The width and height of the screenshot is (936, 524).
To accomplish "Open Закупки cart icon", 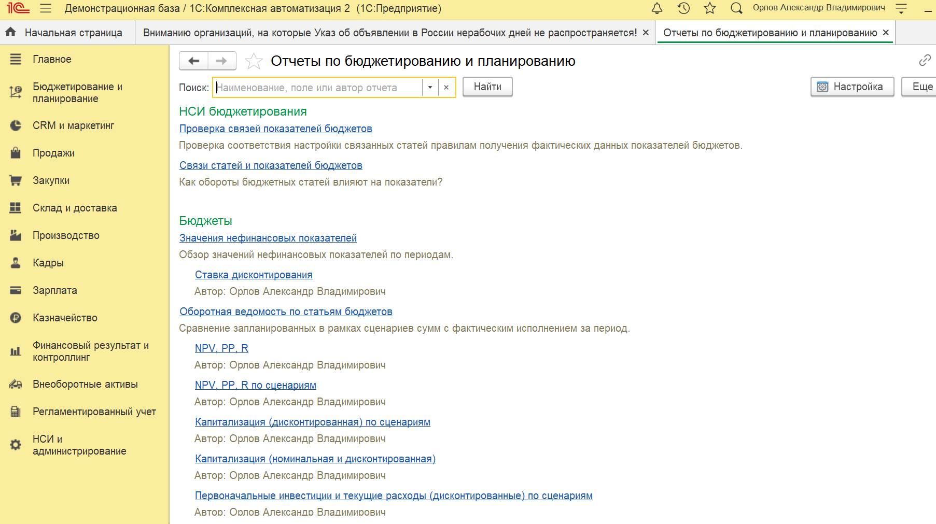I will point(16,180).
